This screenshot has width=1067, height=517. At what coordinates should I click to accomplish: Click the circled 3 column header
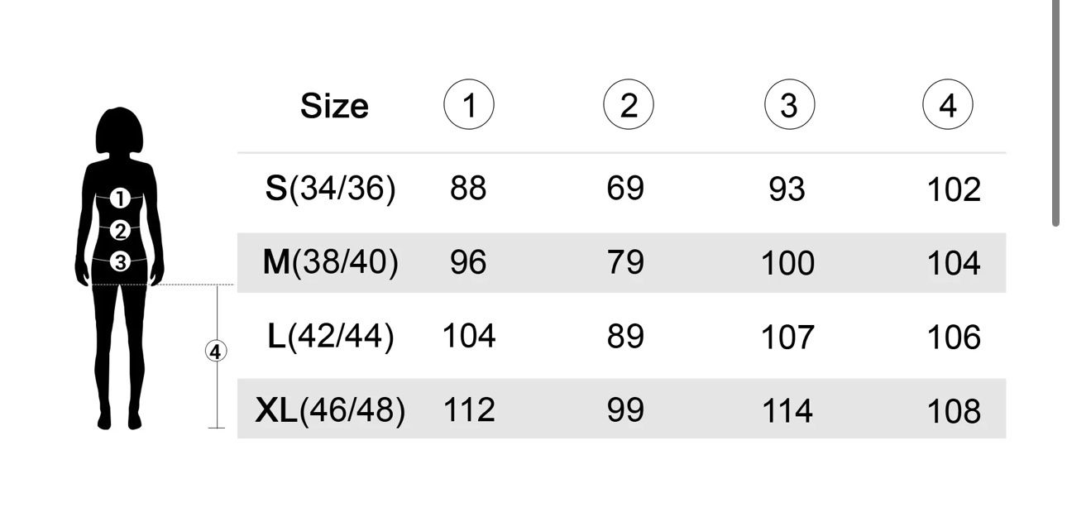point(789,106)
